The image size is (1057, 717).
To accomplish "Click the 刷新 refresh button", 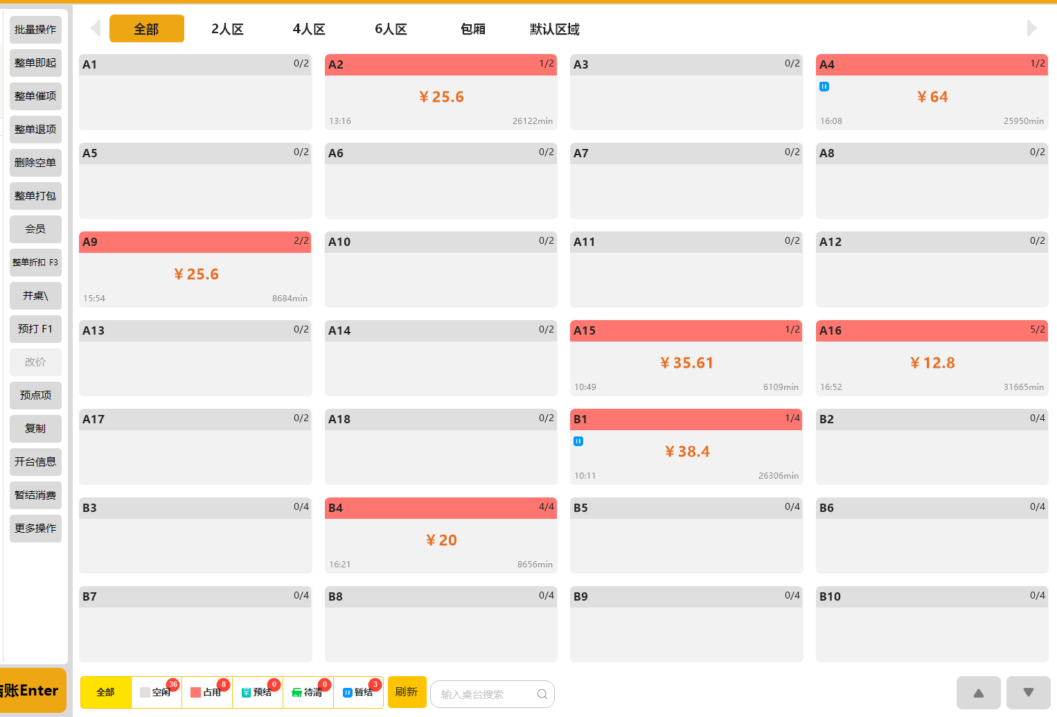I will (x=407, y=692).
